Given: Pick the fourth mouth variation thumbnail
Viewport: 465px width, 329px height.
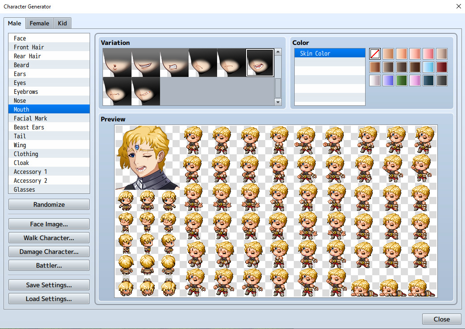Looking at the screenshot, I should click(203, 62).
